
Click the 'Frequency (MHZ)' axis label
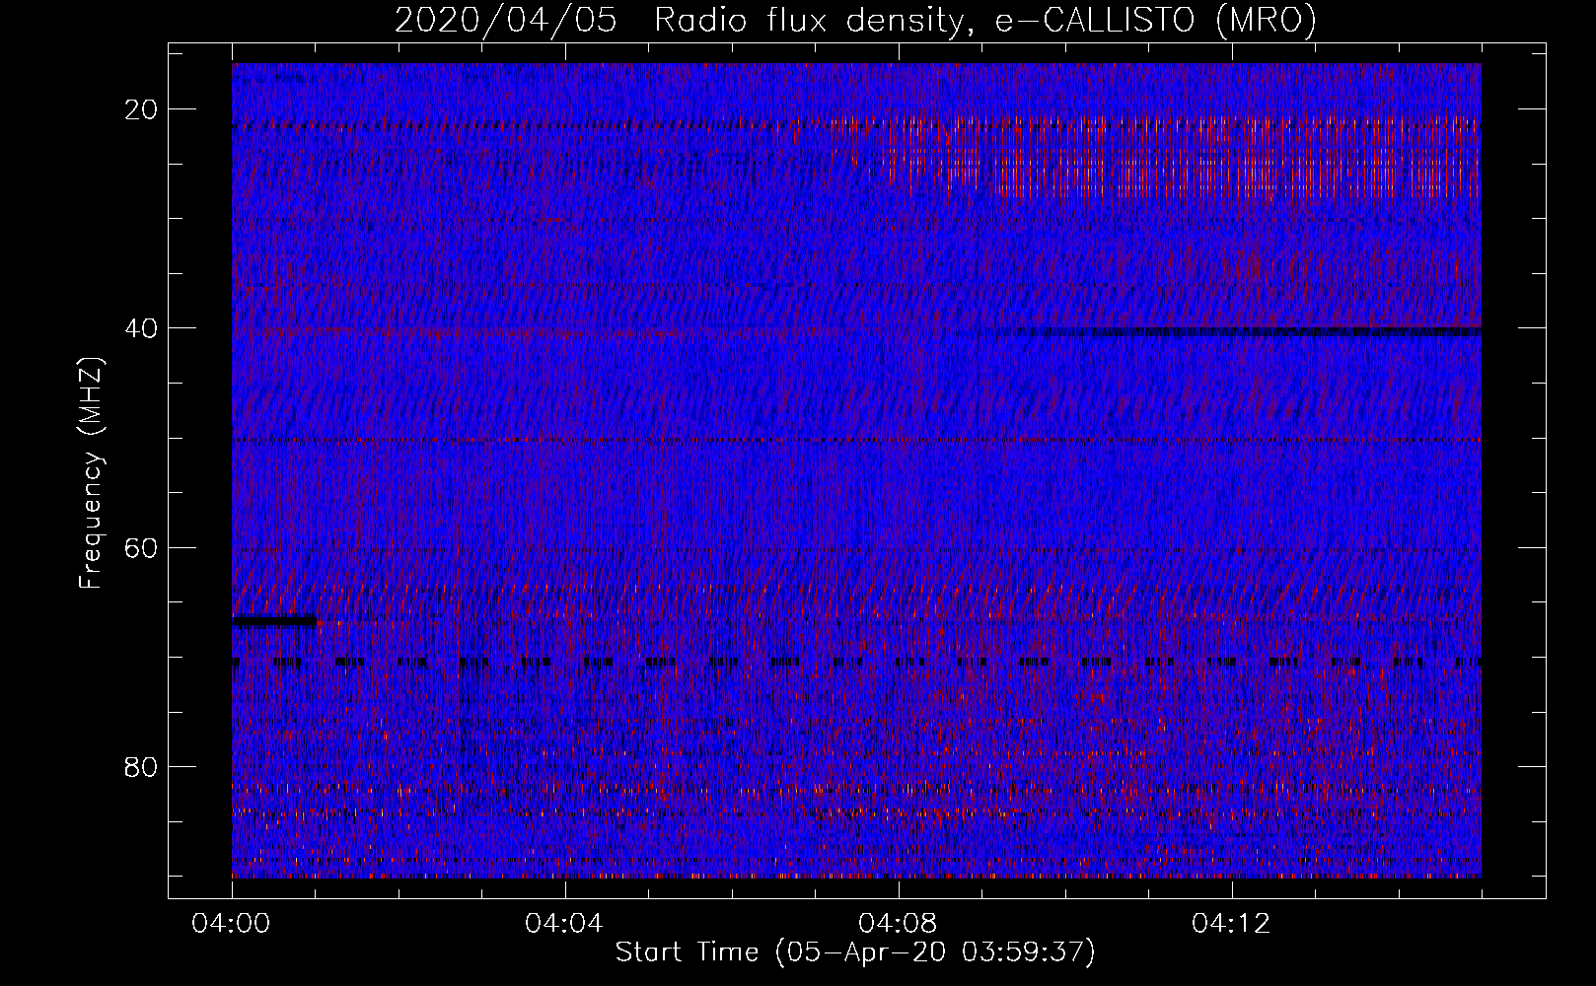91,473
